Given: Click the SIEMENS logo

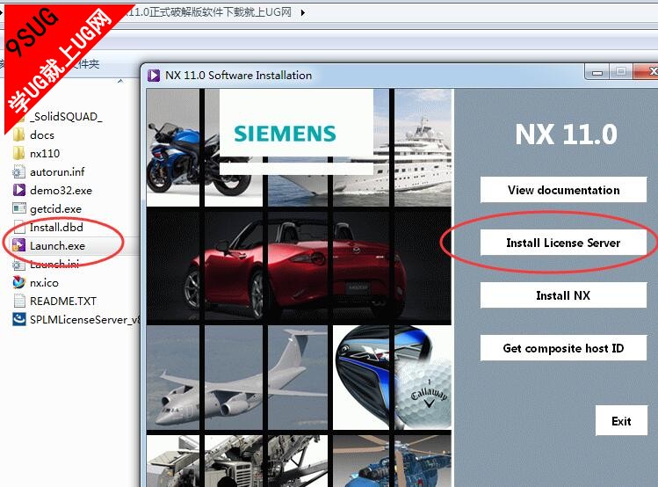Looking at the screenshot, I should (285, 134).
